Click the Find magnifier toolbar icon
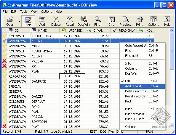Screen dimensions: 176x135 point(97,21)
